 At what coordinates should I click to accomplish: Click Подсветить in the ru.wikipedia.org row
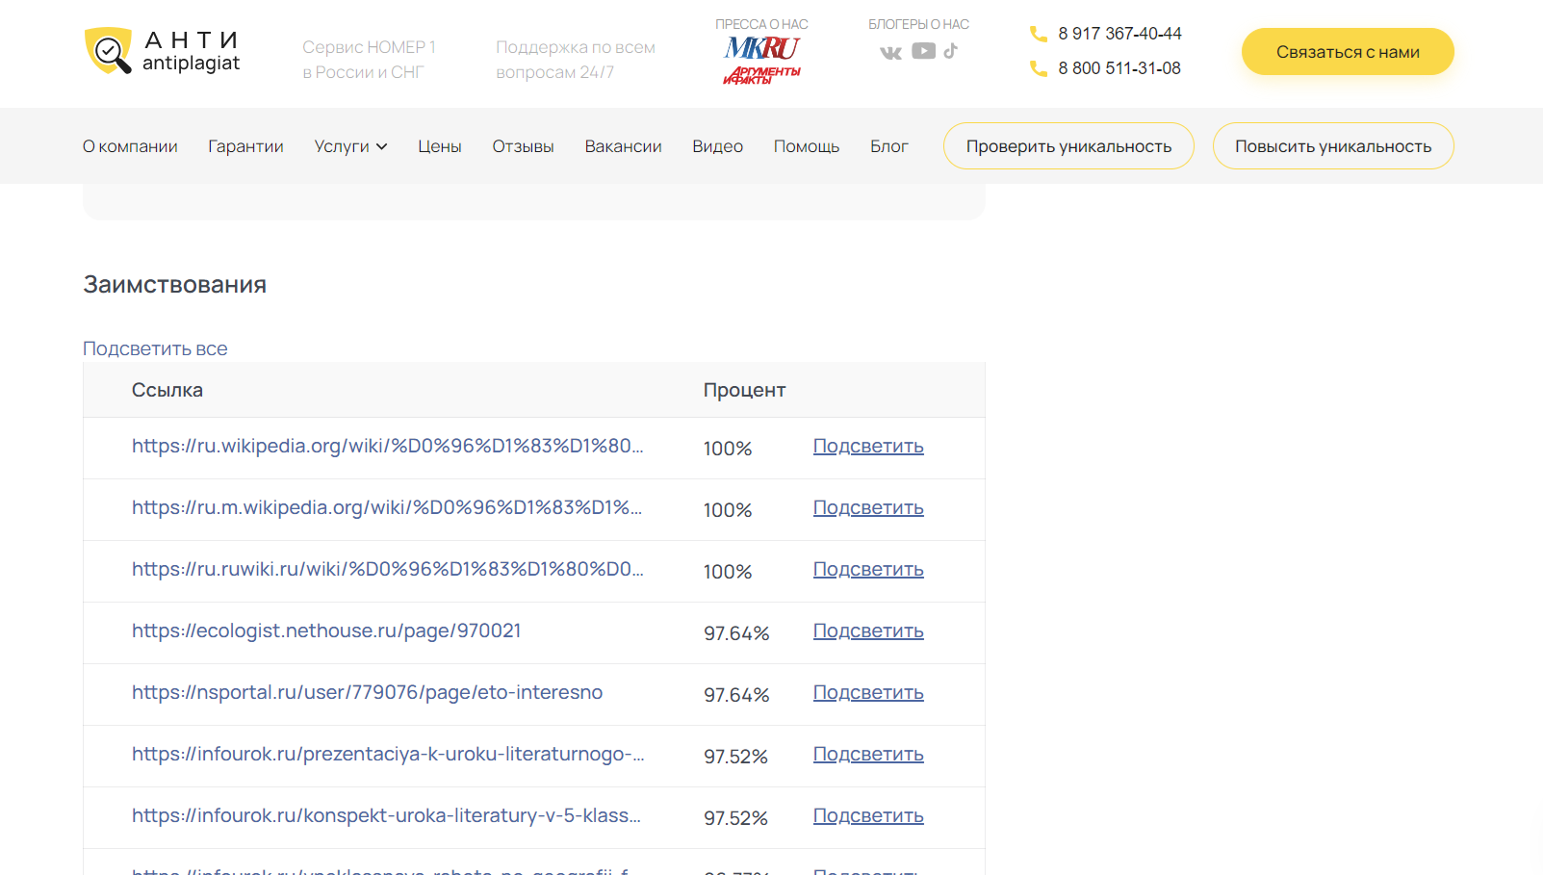[868, 446]
